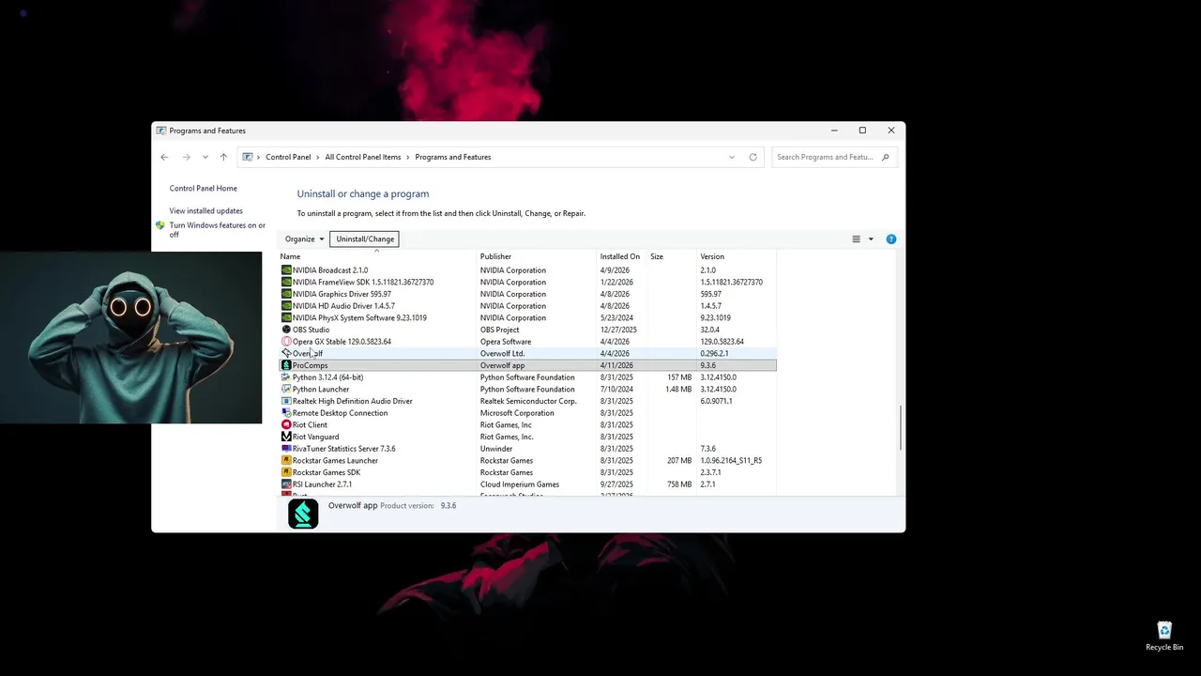Click the NVIDIA FrameView SDK row icon
This screenshot has width=1201, height=676.
[x=286, y=282]
